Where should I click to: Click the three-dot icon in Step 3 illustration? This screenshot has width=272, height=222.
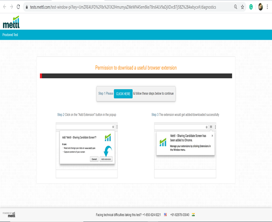click(x=215, y=127)
